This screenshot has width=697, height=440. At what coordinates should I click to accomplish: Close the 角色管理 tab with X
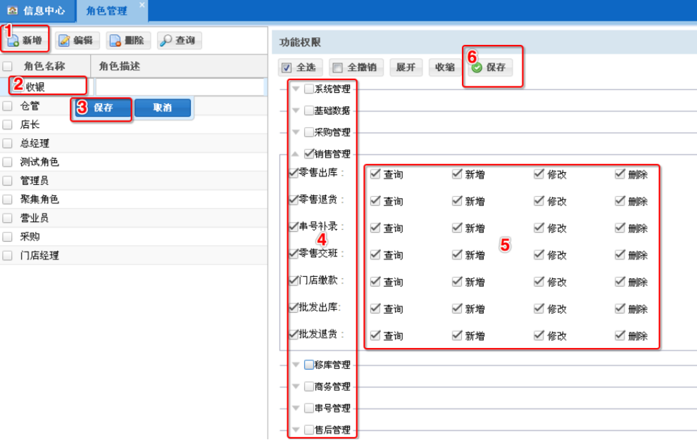click(x=142, y=5)
